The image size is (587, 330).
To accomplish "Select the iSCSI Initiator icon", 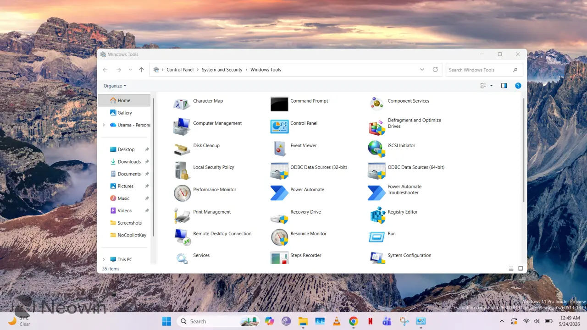I will click(x=377, y=148).
